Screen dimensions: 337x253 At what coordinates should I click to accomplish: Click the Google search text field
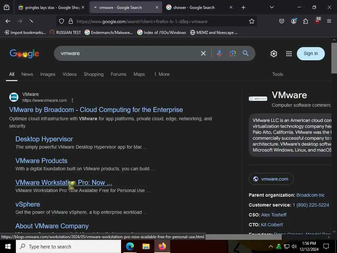129,53
